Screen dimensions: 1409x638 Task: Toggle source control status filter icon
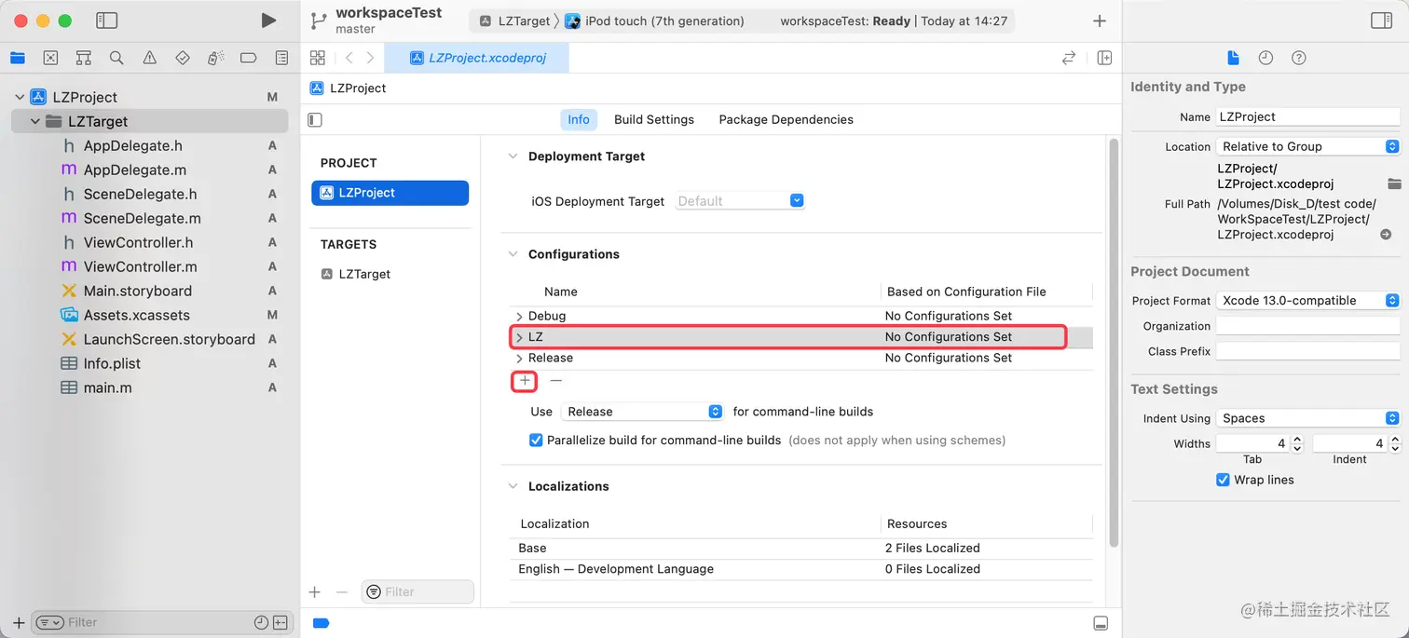[x=280, y=622]
